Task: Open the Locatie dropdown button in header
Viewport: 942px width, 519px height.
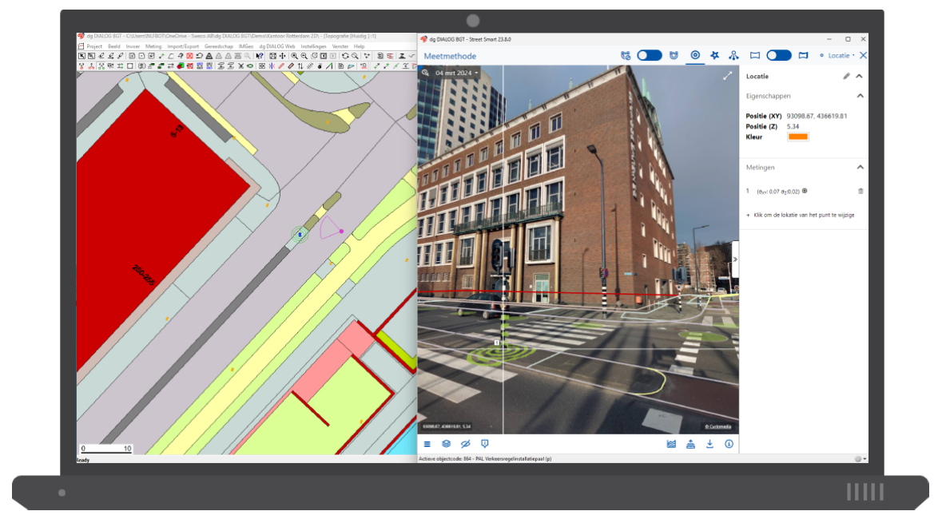Action: (x=841, y=55)
